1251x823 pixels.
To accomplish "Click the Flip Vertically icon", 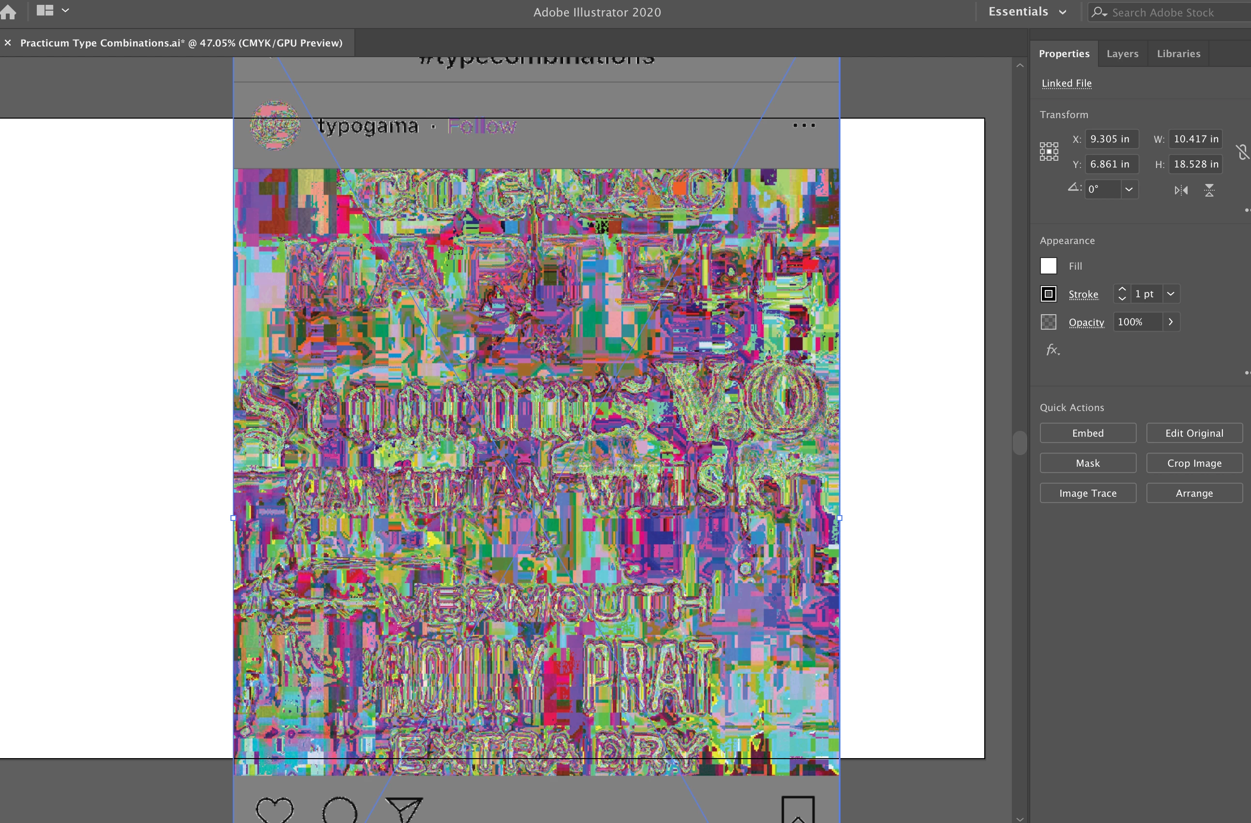I will coord(1209,190).
